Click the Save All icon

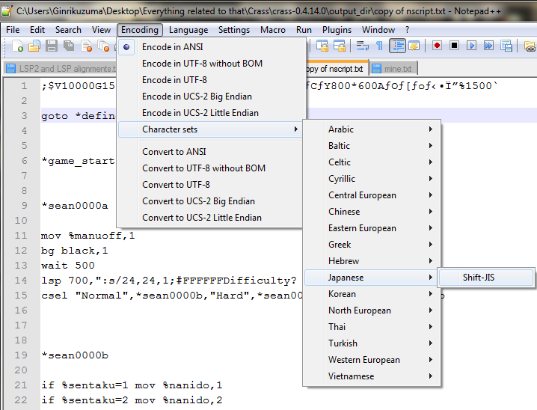click(x=69, y=46)
